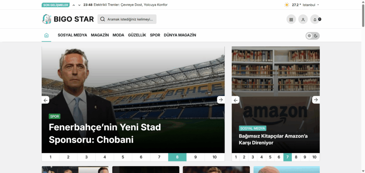365x173 pixels.
Task: Click the home icon in navigation bar
Action: [x=46, y=35]
